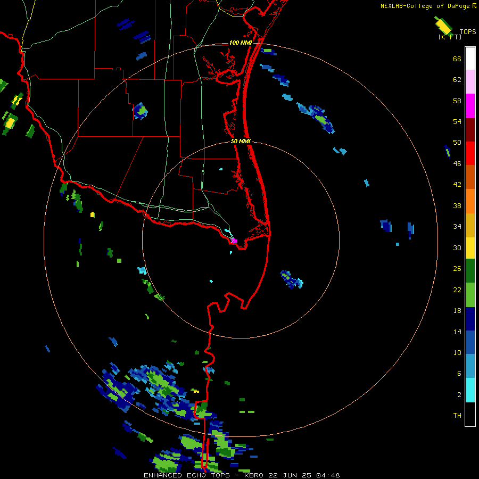This screenshot has width=479, height=479.
Task: Click the 14 value on the legend scale
Action: [x=457, y=332]
